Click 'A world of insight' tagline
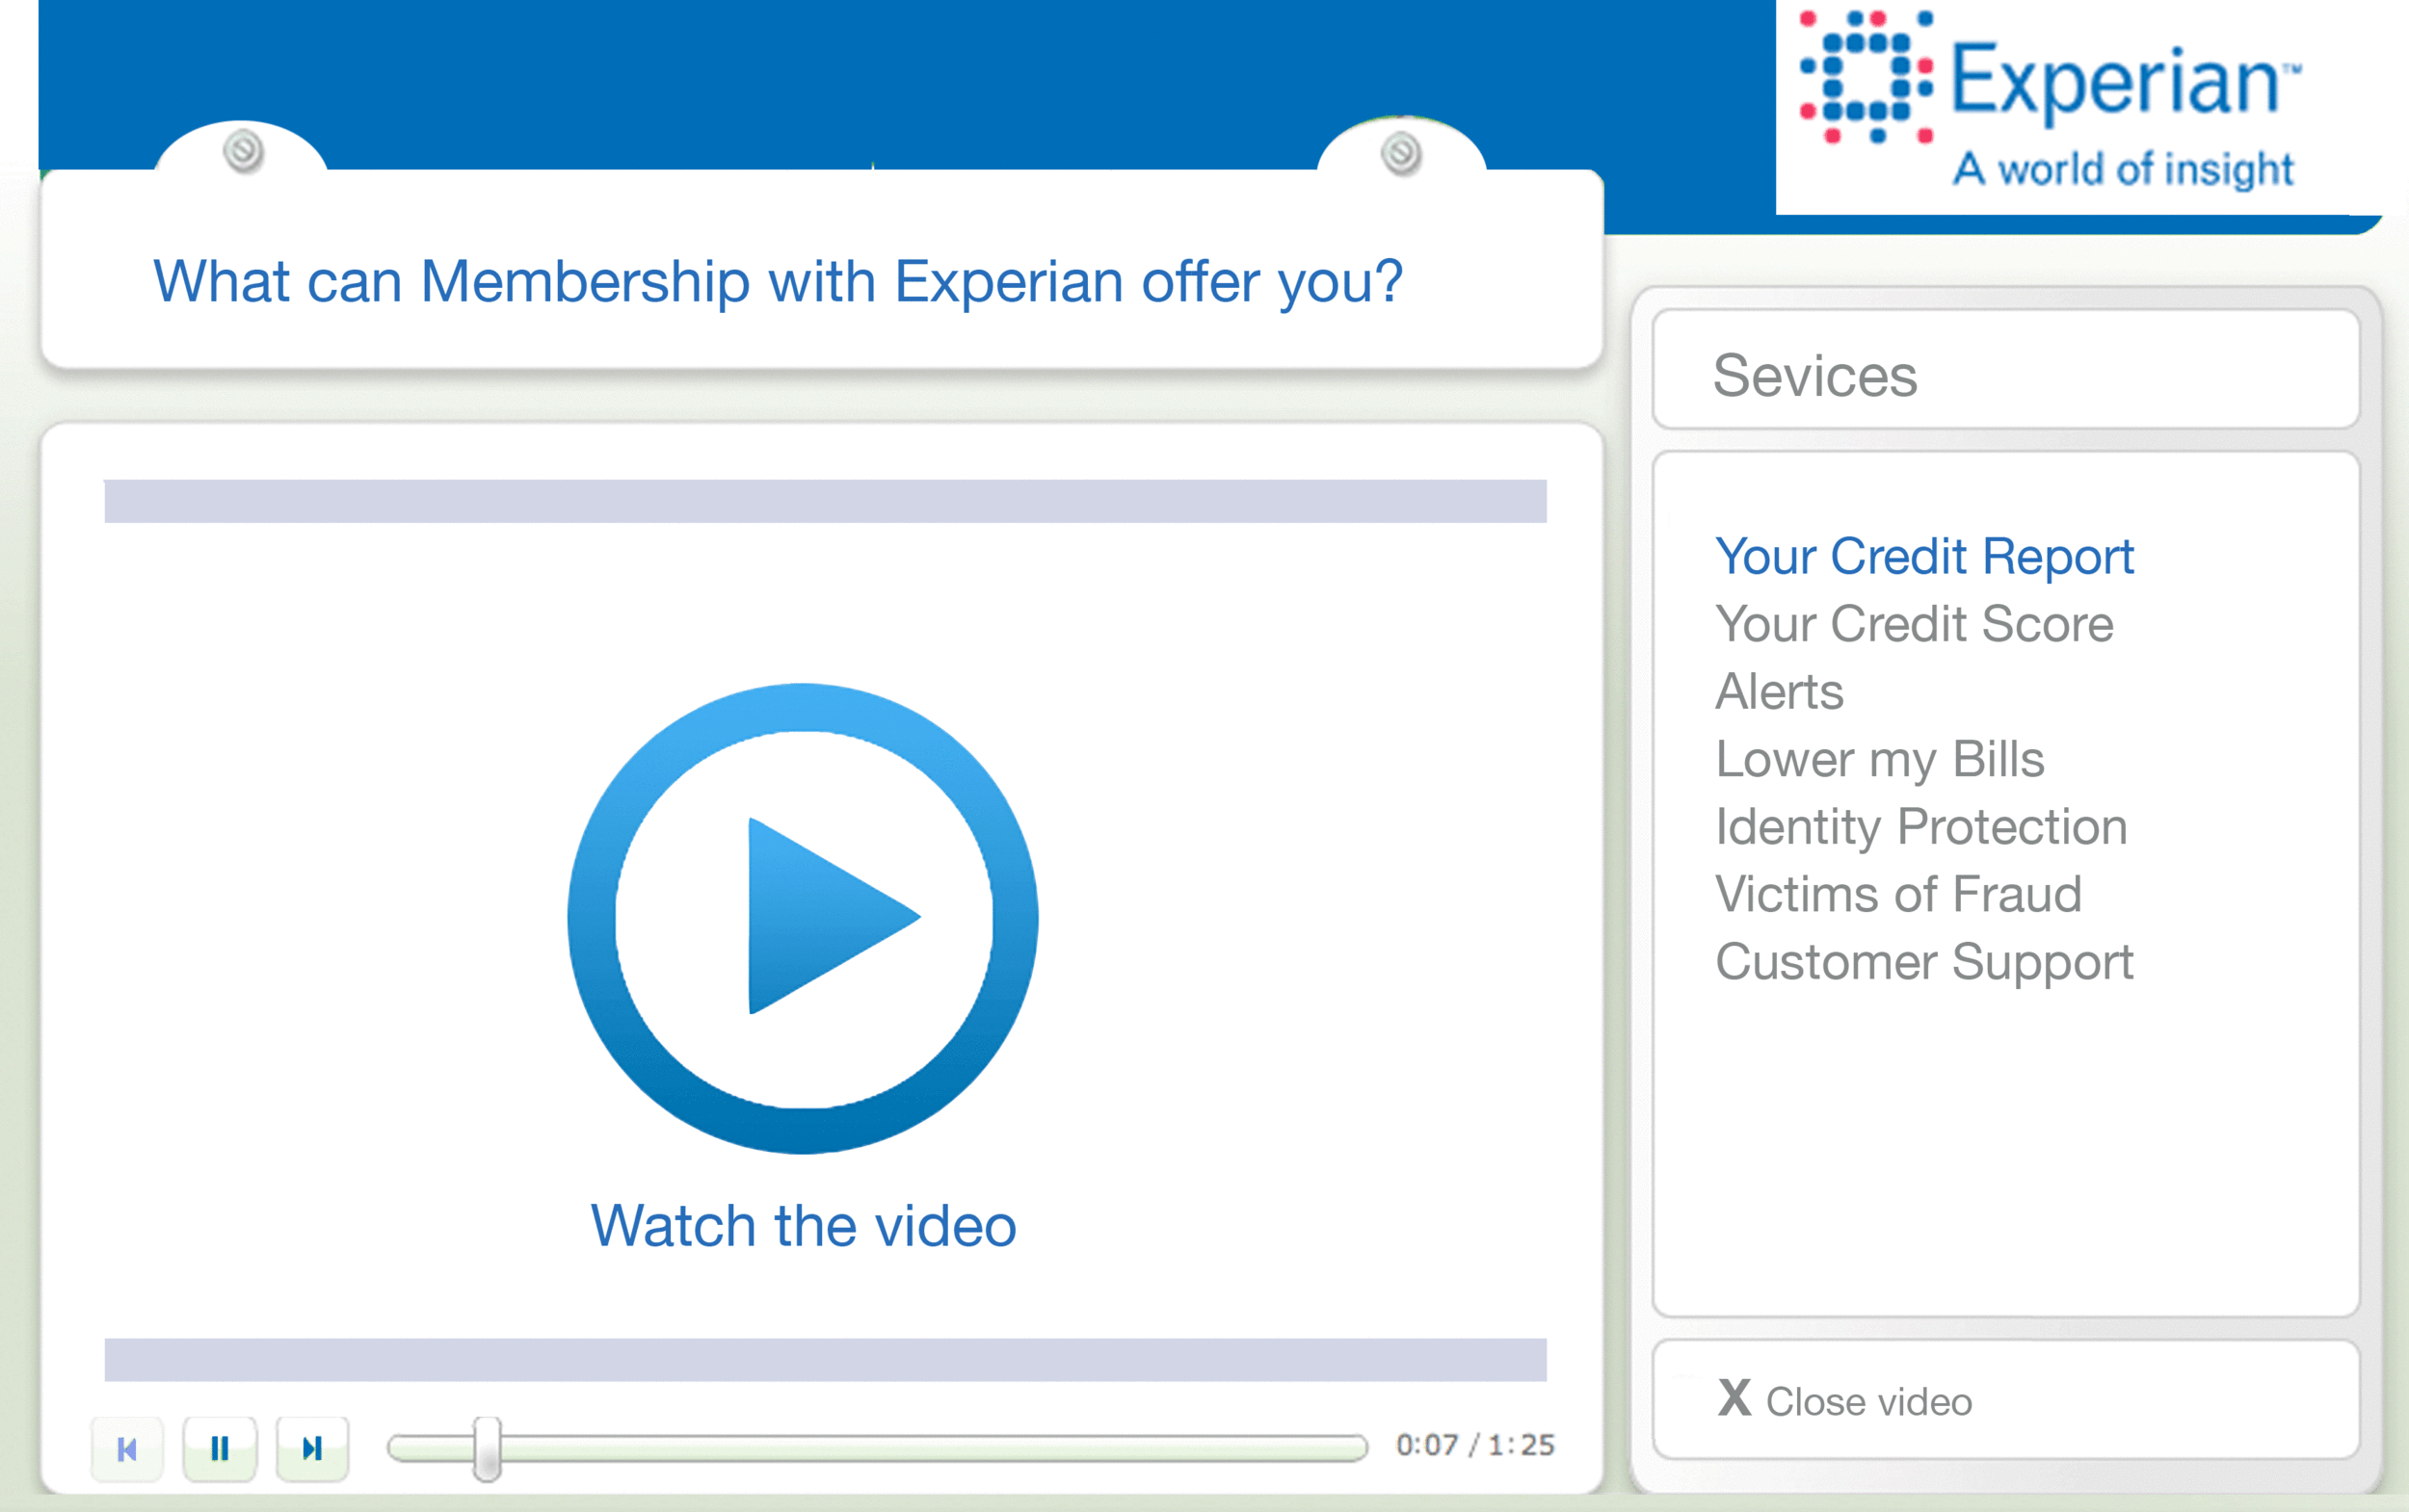Viewport: 2409px width, 1512px height. click(2124, 169)
